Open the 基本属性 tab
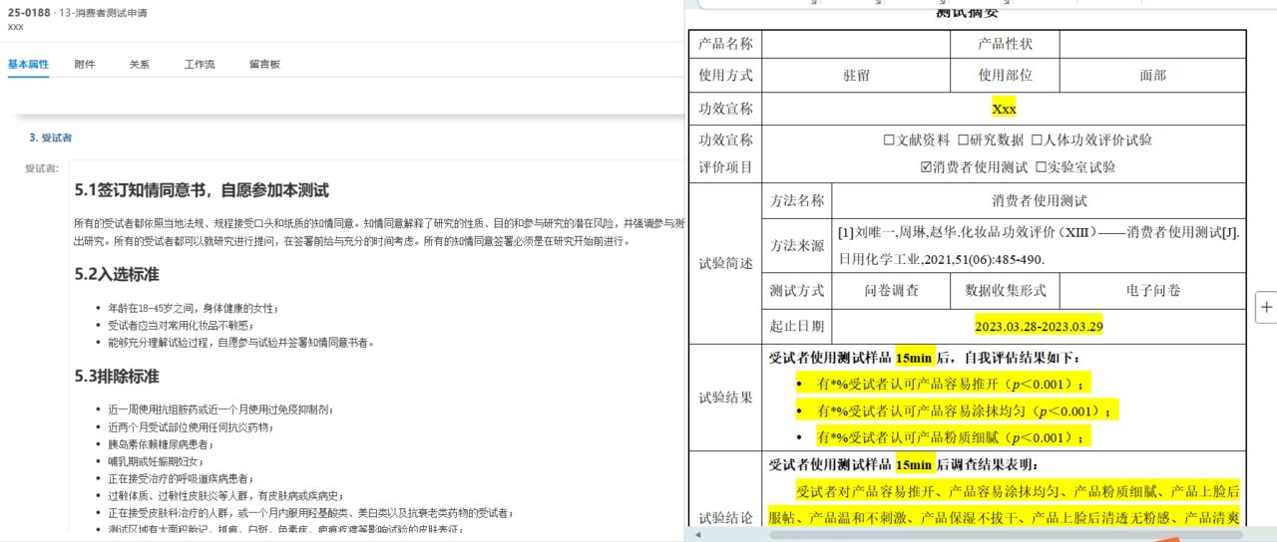The width and height of the screenshot is (1277, 542). (28, 65)
